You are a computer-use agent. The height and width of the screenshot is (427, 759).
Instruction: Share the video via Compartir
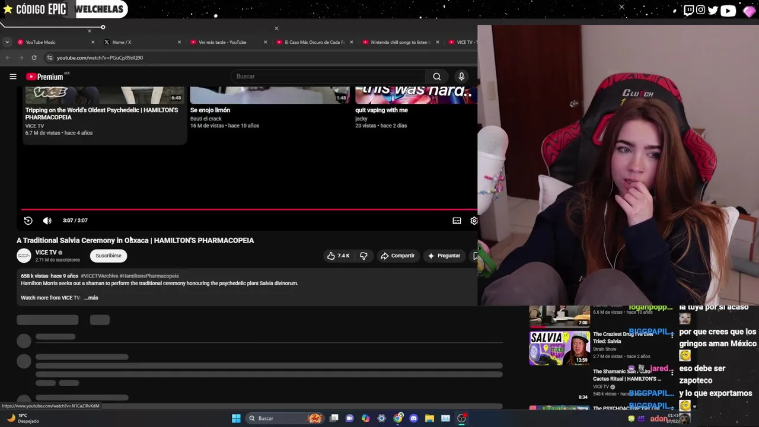(x=397, y=256)
